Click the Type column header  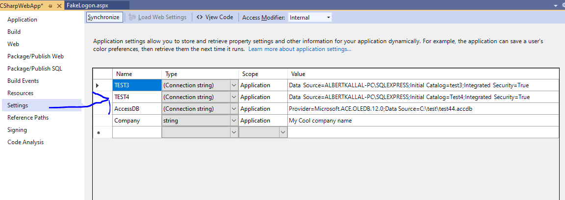tap(200, 74)
